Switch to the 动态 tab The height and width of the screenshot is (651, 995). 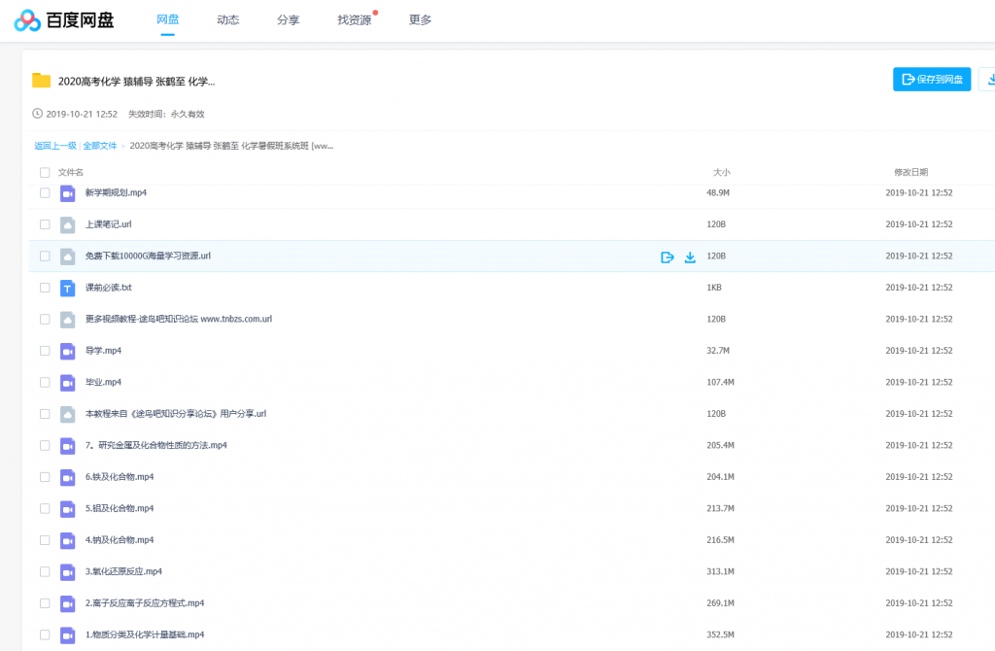click(x=228, y=20)
